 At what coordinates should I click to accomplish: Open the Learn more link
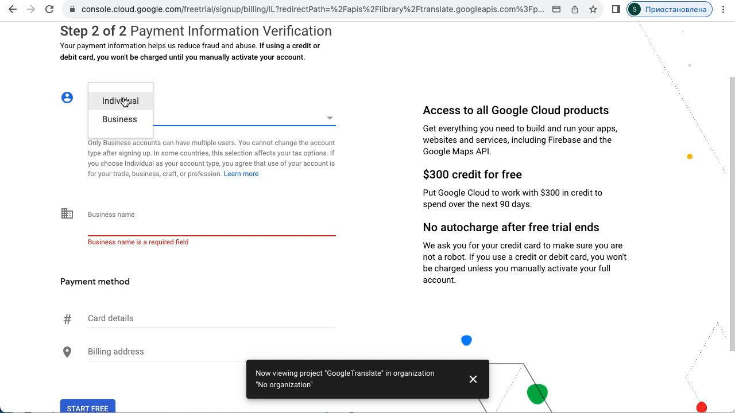241,174
